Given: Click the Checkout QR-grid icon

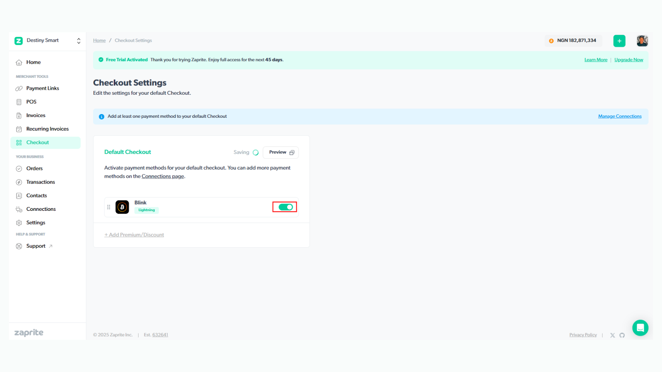Looking at the screenshot, I should click(x=19, y=143).
